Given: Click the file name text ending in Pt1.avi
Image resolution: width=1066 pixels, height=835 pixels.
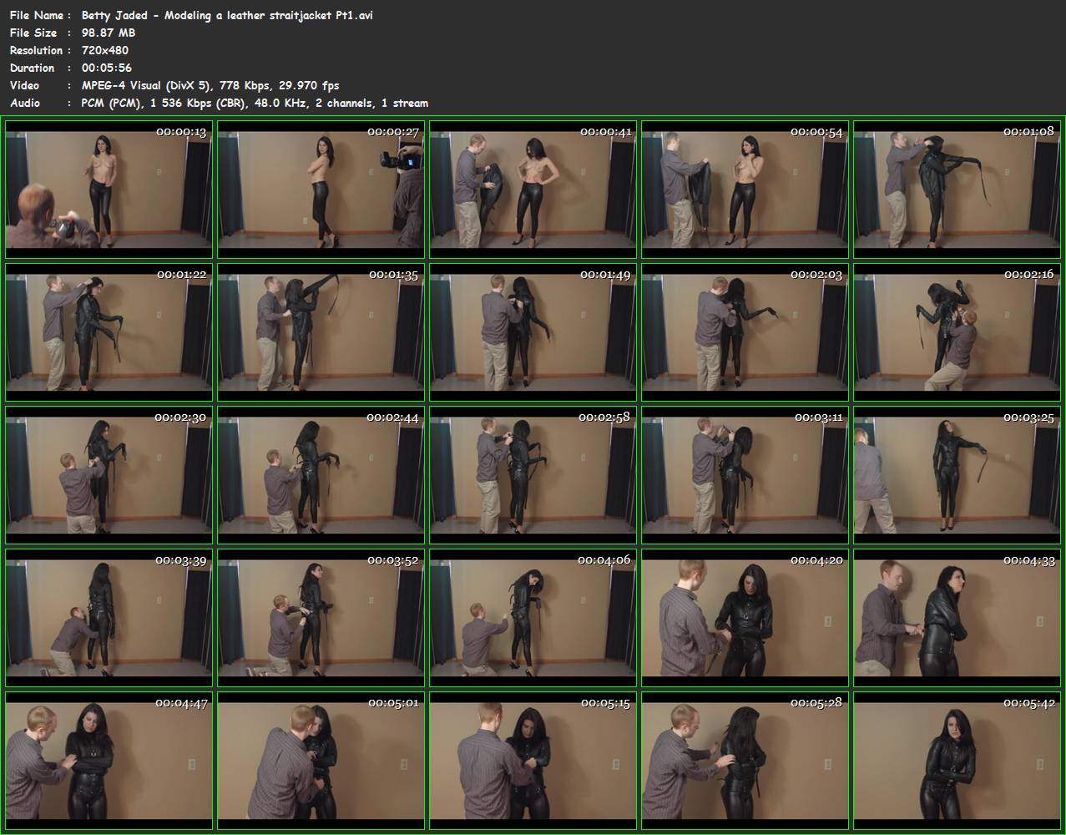Looking at the screenshot, I should click(x=227, y=15).
